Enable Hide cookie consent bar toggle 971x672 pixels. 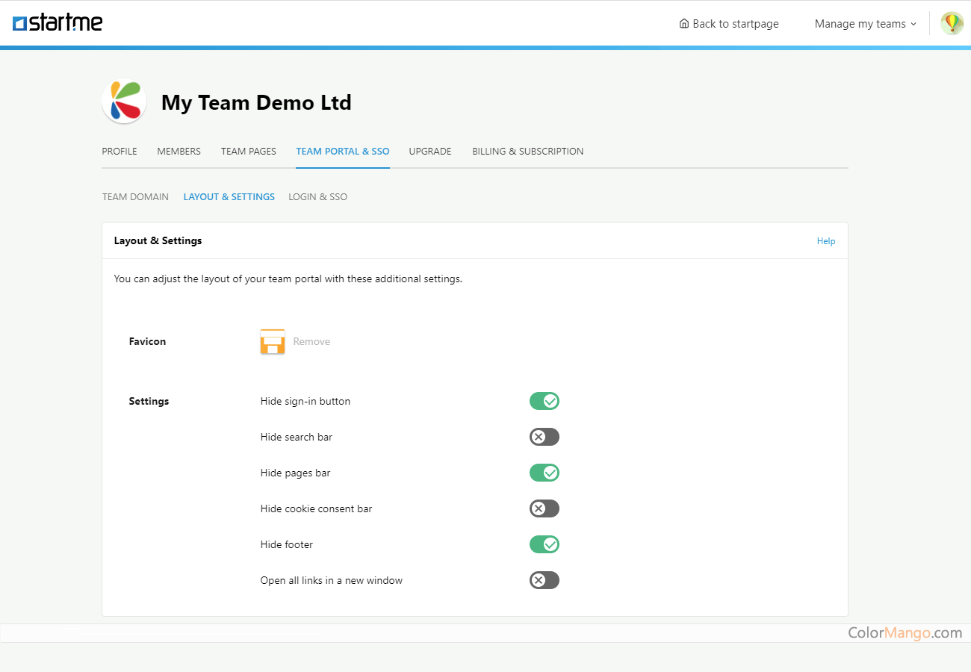point(544,508)
